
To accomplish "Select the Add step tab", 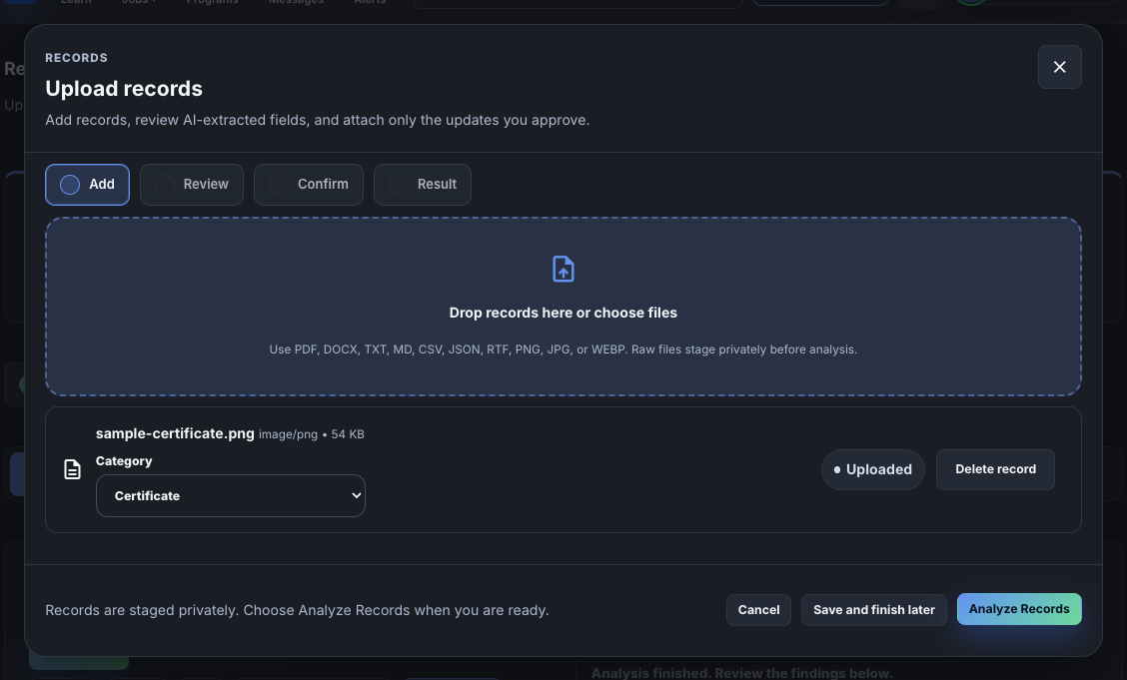I will tap(87, 185).
